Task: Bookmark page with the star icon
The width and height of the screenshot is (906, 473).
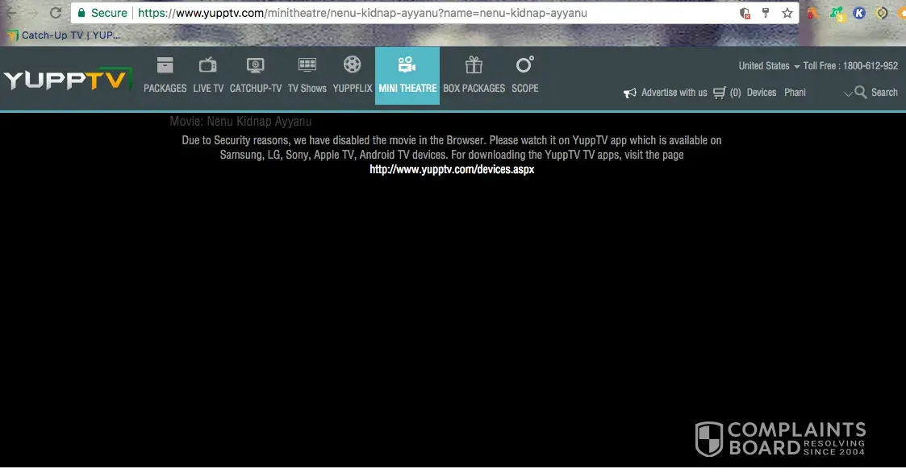Action: pos(787,13)
